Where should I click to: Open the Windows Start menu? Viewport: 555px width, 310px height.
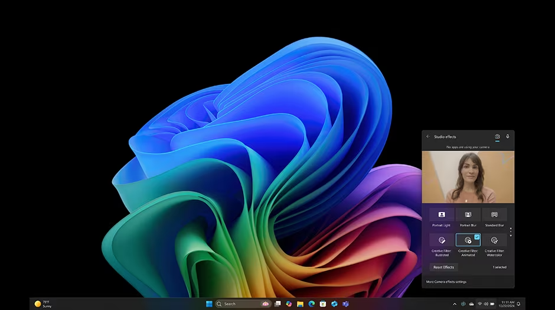tap(209, 304)
